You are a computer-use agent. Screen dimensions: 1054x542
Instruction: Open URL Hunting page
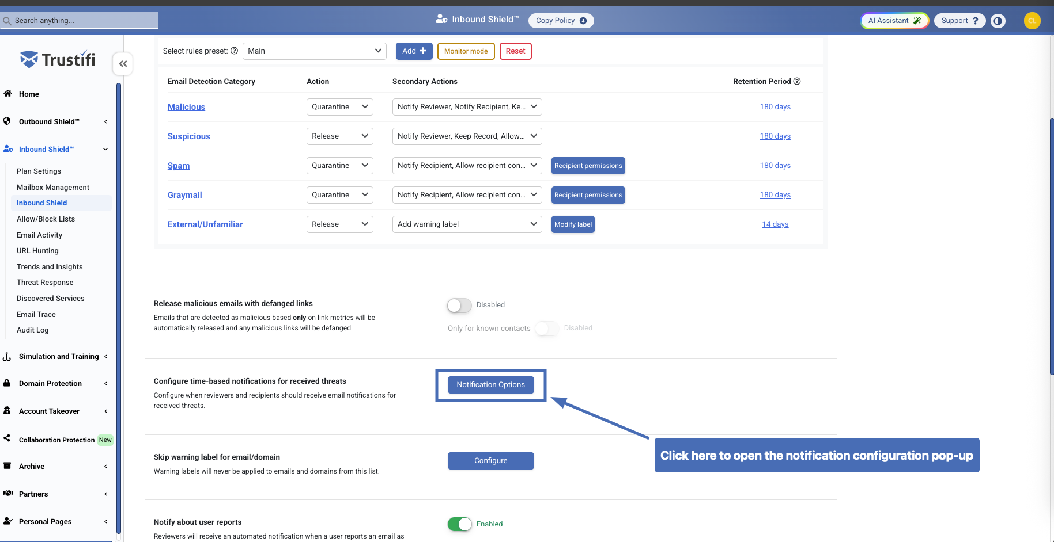coord(37,251)
